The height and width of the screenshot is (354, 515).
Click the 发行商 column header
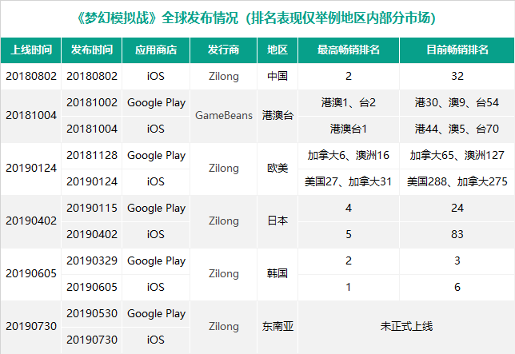tap(223, 50)
